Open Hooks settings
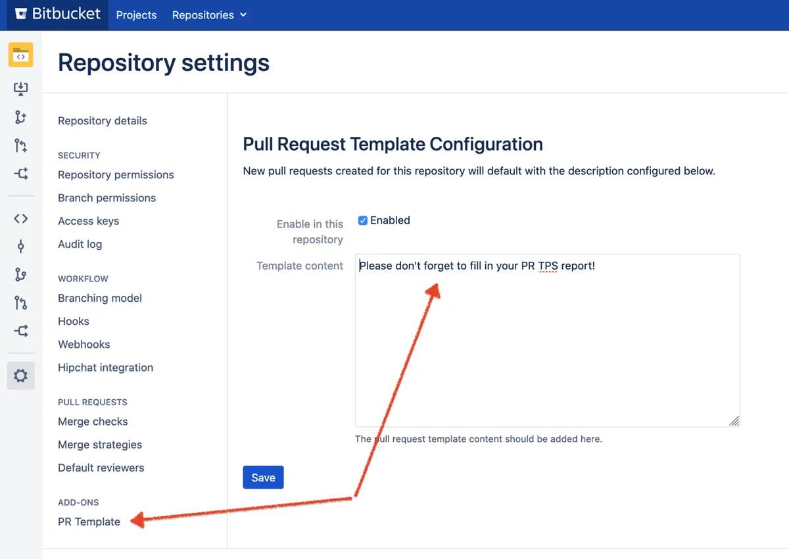 point(74,321)
